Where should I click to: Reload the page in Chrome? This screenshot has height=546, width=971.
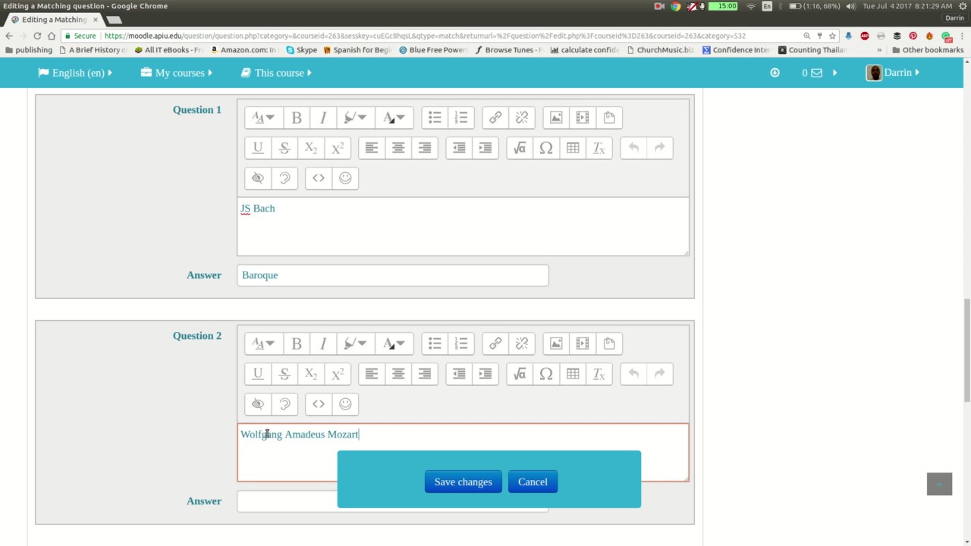pos(37,36)
